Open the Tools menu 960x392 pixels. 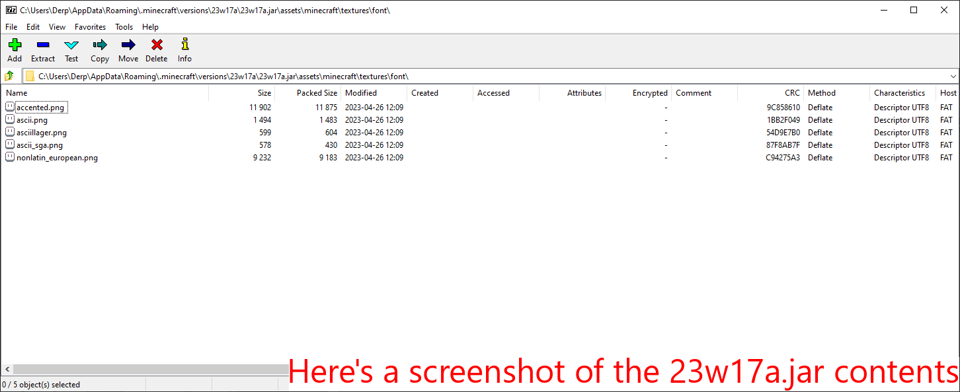(x=124, y=27)
